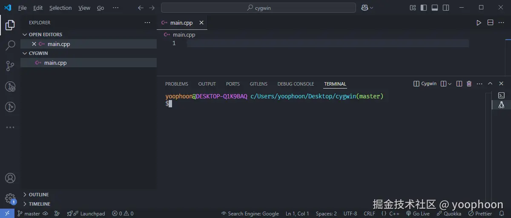Open Explorer Views and More Actions ellipsis
Viewport: 511px width, 218px height.
click(x=147, y=23)
